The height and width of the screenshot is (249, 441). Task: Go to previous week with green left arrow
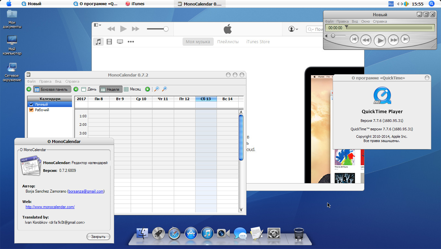tap(76, 89)
